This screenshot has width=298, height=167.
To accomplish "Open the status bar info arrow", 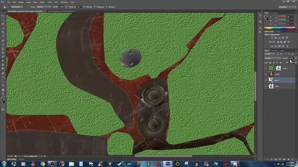I will click(45, 156).
